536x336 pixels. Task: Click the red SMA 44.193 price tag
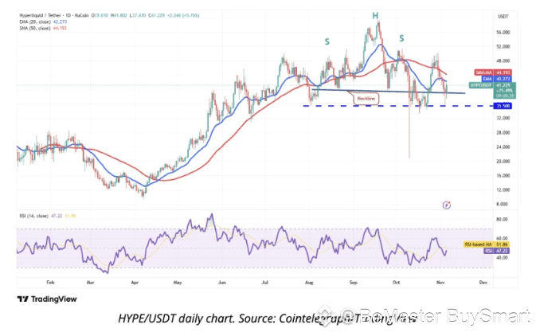(x=493, y=72)
